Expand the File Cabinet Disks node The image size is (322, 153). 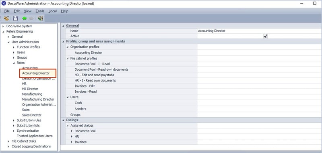(8, 141)
